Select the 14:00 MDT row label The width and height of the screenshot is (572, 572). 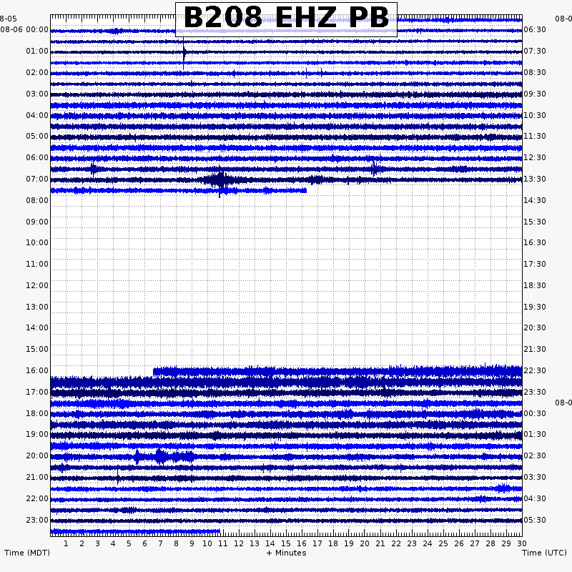[37, 327]
